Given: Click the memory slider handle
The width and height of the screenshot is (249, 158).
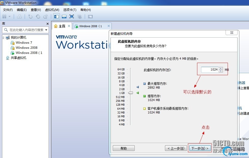Looking at the screenshot, I should (131, 93).
